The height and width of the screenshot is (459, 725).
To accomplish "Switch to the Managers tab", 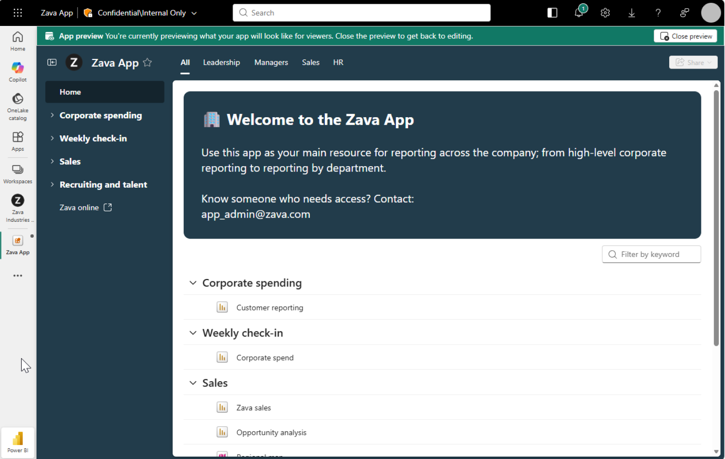I will (271, 62).
